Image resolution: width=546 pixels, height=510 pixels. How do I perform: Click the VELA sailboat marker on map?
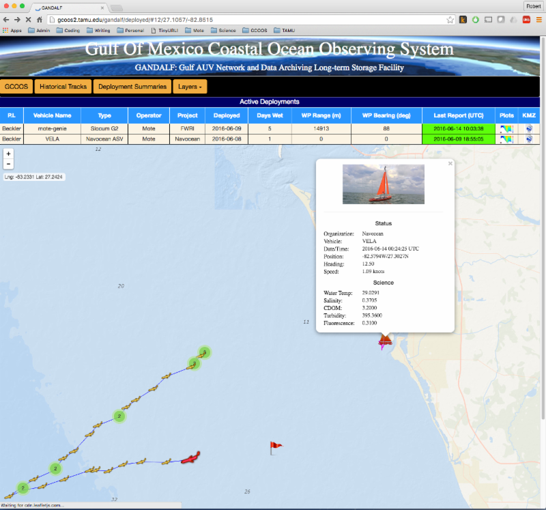point(385,341)
